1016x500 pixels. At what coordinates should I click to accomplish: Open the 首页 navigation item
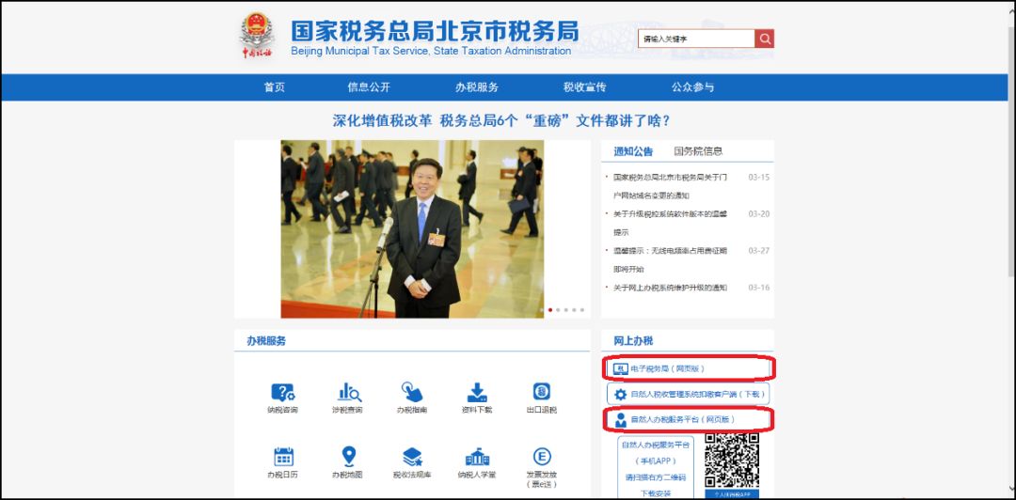pyautogui.click(x=274, y=87)
